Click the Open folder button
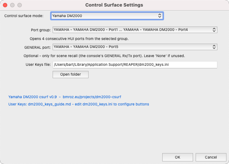This screenshot has width=229, height=164. pyautogui.click(x=70, y=75)
